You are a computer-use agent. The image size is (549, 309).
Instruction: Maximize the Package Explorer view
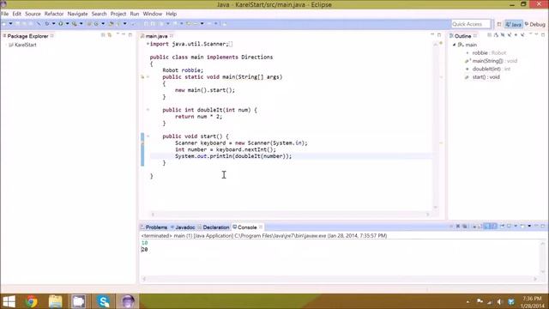tap(130, 35)
